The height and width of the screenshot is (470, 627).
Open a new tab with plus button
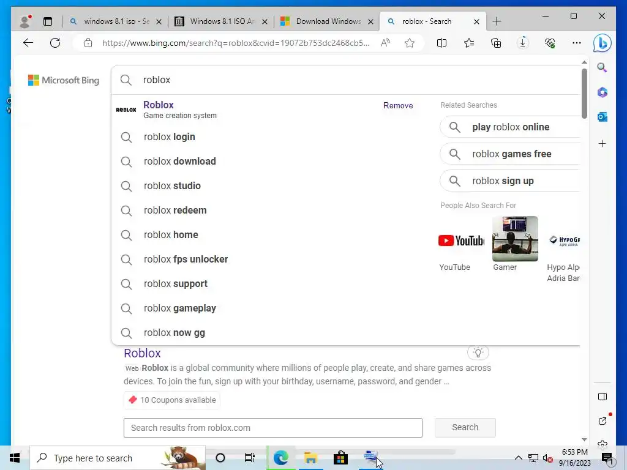[497, 21]
